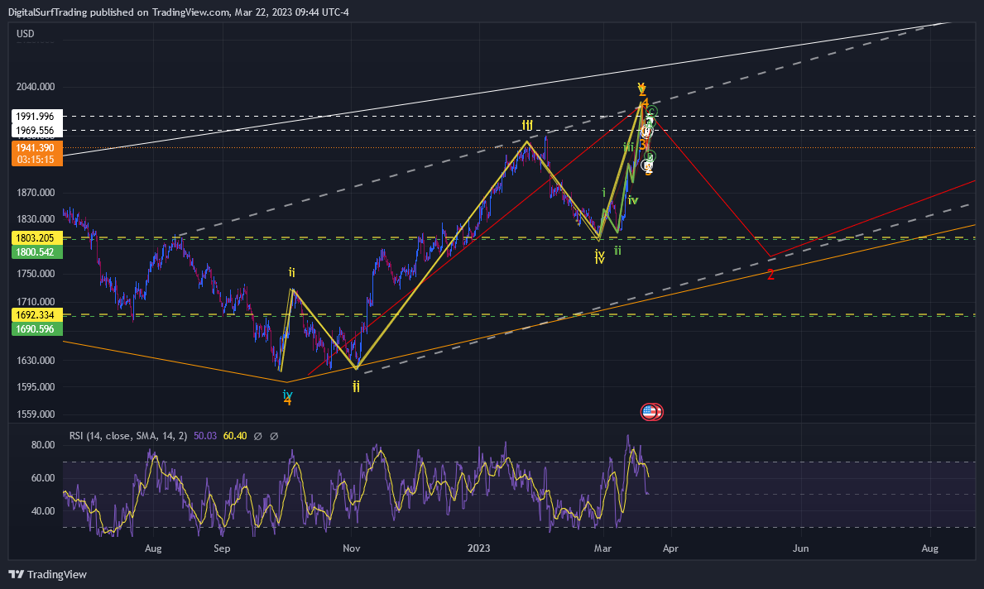Click the 1710.000 price axis value
Screen dimensions: 984x589
[35, 302]
